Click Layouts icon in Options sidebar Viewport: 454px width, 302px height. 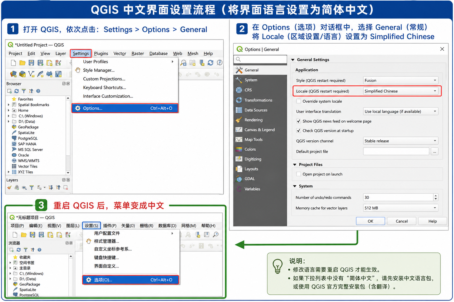tap(239, 169)
